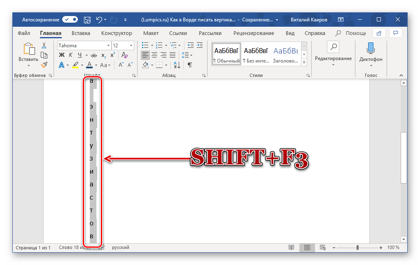
Task: Click the Format Painter brush icon
Action: (44, 64)
